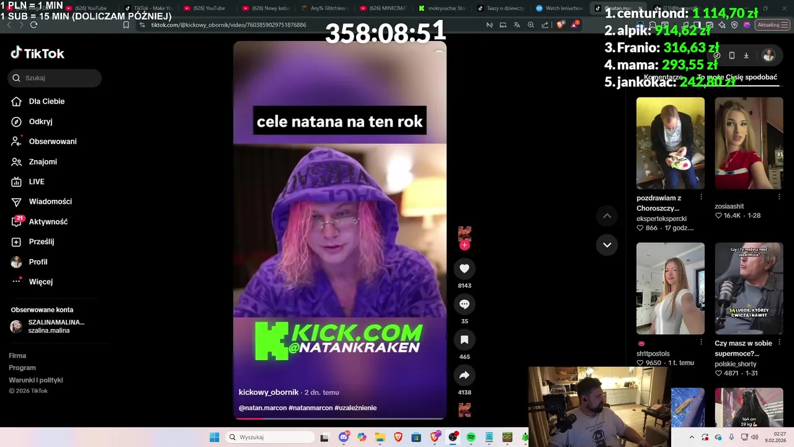Click the browser bookmark icon

coord(126,25)
